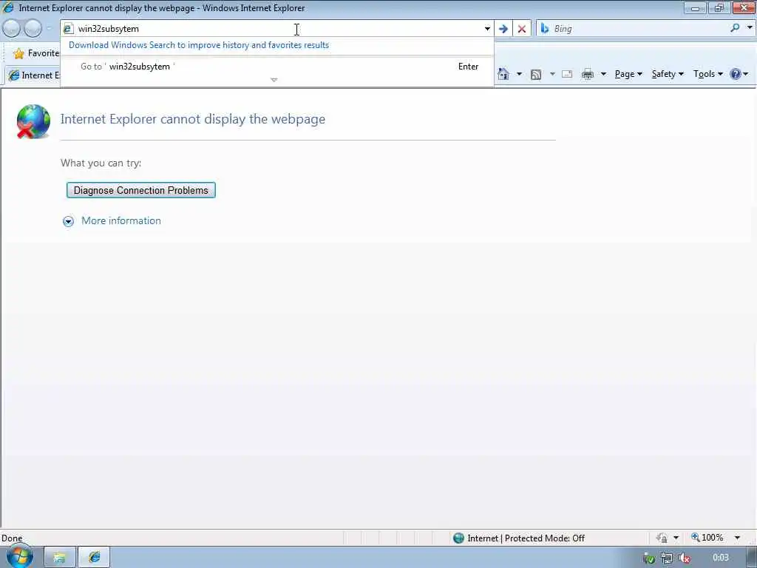Open the Page menu
Viewport: 757px width, 568px height.
pyautogui.click(x=628, y=74)
